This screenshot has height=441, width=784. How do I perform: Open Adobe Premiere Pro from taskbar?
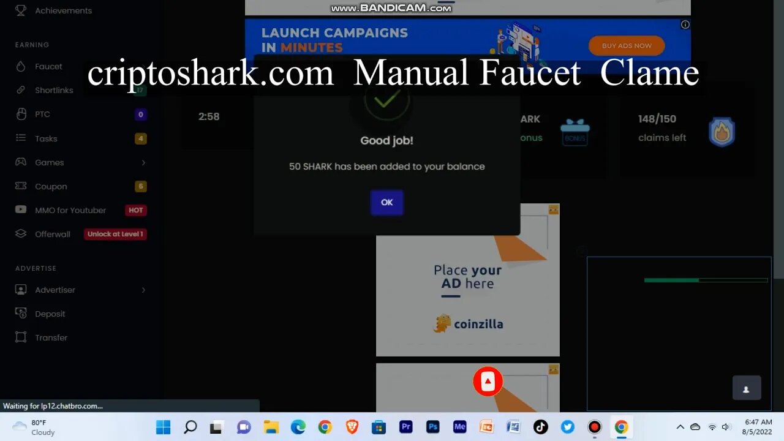point(405,427)
